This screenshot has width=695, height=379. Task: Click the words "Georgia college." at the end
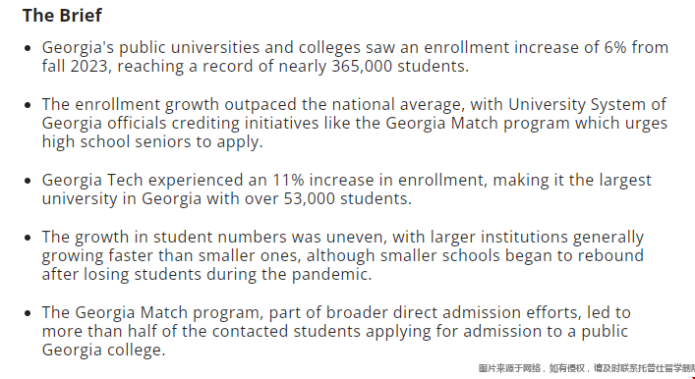click(x=104, y=351)
